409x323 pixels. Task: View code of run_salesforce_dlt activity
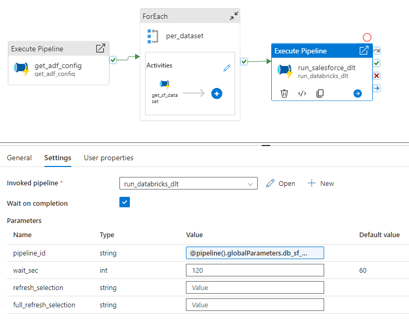302,93
